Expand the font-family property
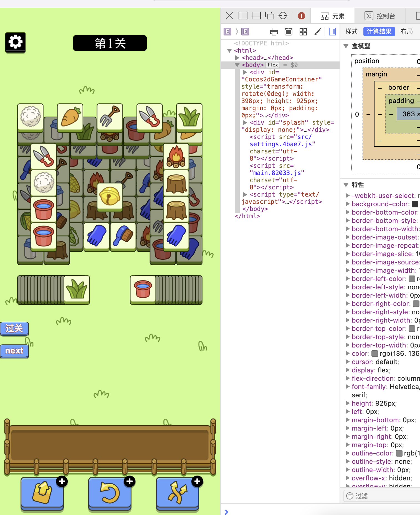The height and width of the screenshot is (515, 420). point(347,387)
